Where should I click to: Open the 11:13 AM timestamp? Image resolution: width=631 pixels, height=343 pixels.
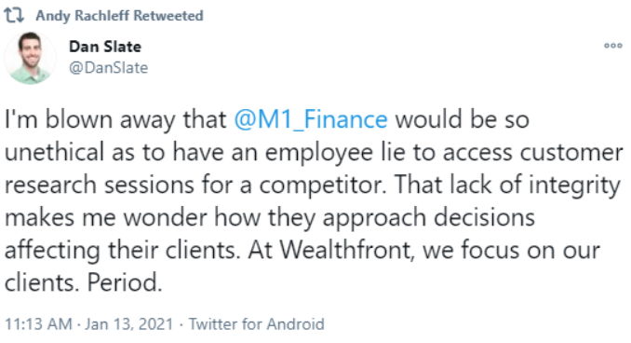point(38,324)
